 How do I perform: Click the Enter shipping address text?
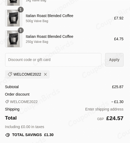click(x=104, y=109)
